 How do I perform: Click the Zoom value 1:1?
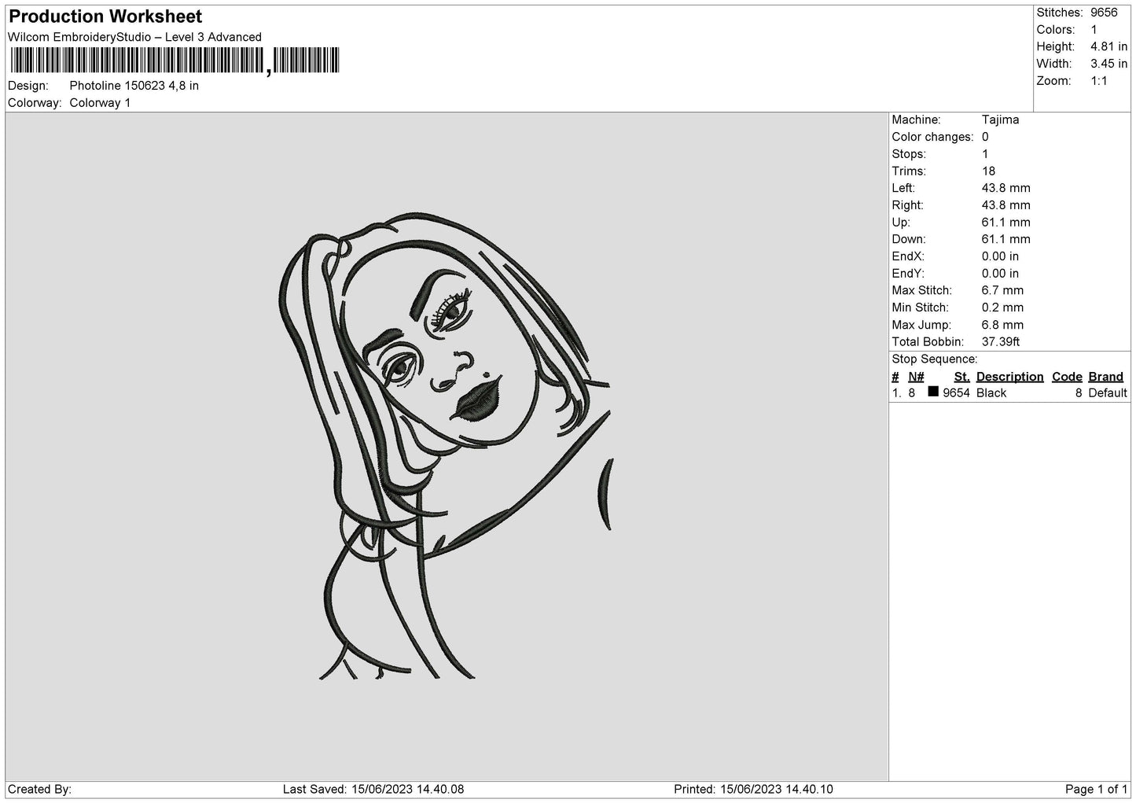tap(1098, 81)
